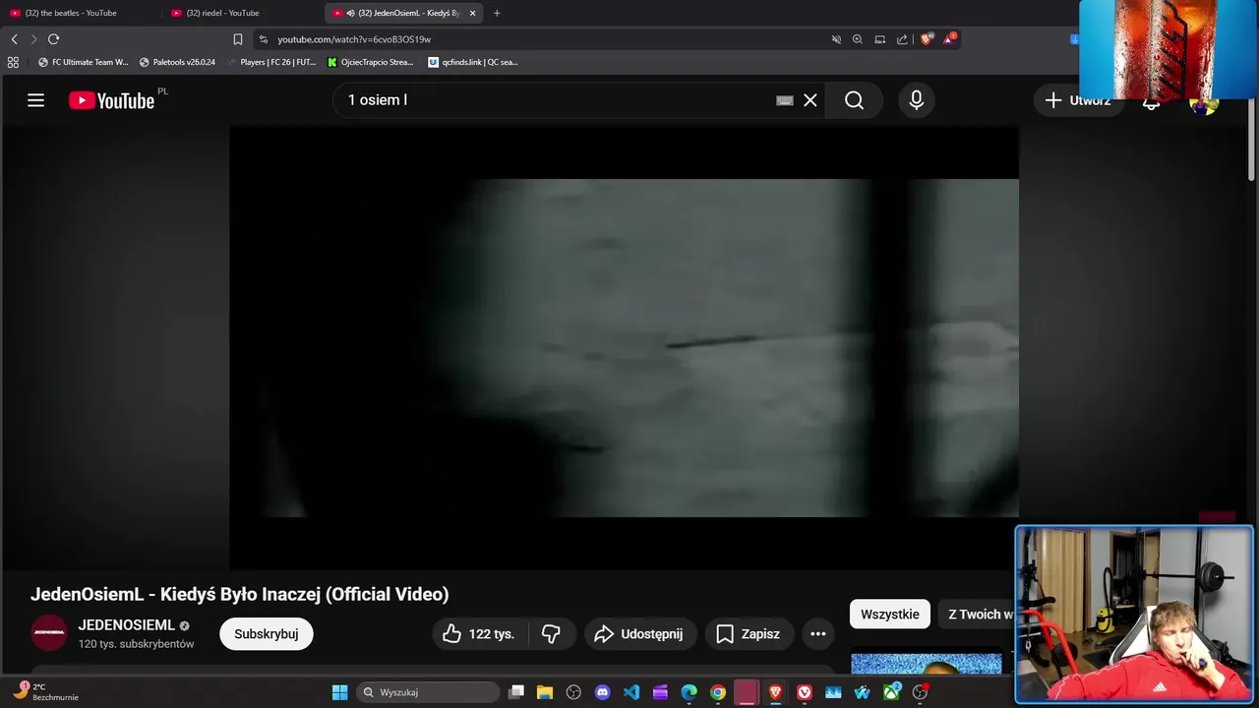Open Task View from taskbar
The width and height of the screenshot is (1259, 708).
tap(516, 692)
